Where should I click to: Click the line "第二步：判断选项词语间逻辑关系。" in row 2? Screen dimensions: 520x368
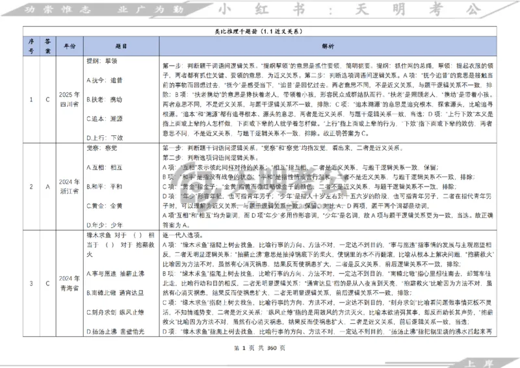210,157
